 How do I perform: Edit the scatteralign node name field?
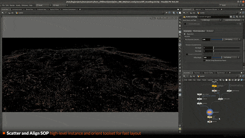[213, 17]
